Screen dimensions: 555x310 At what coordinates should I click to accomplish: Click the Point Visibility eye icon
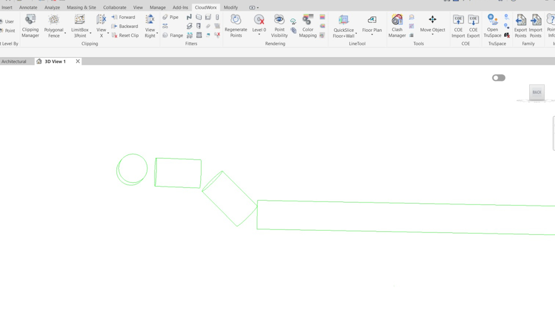(x=279, y=20)
